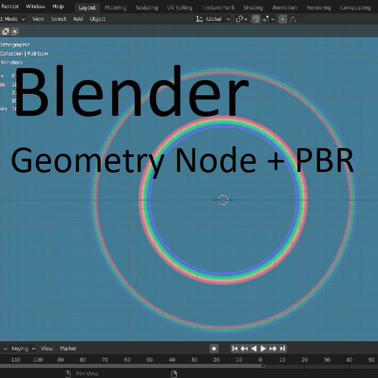Viewport: 378px width, 378px height.
Task: Open the partially hidden timeline Playback dropdown
Action: coord(3,348)
